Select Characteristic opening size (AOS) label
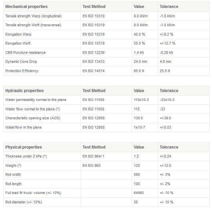The width and height of the screenshot is (212, 212). tap(33, 118)
